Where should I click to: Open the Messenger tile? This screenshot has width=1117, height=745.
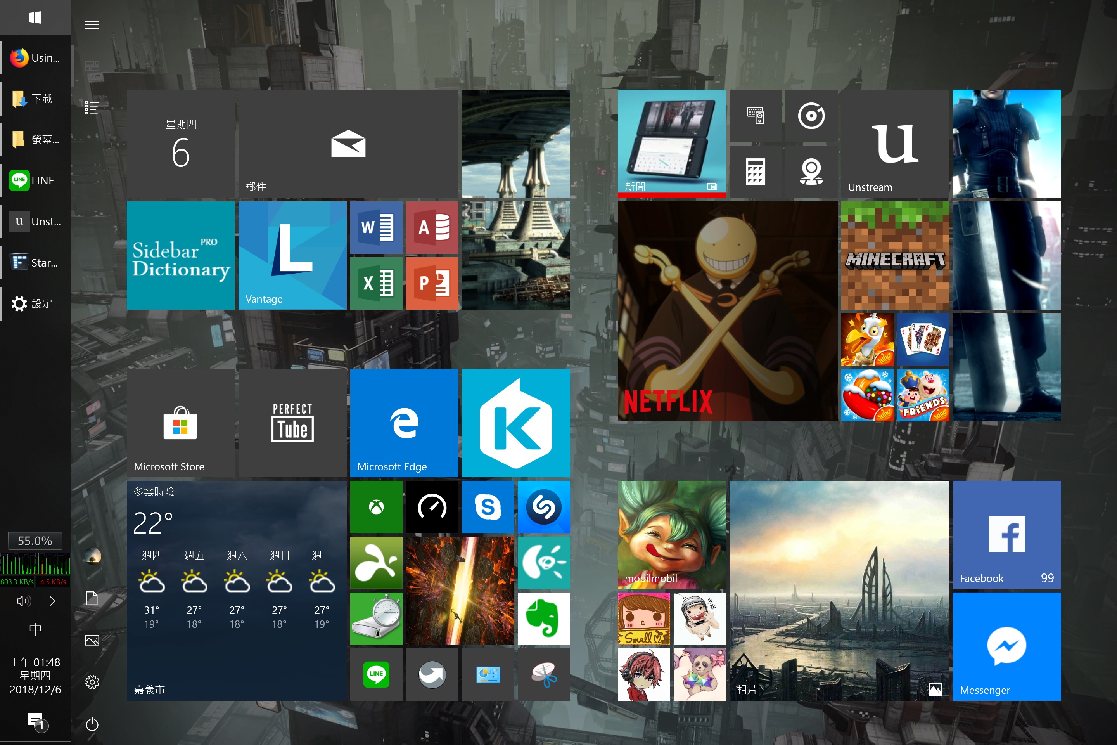click(1007, 647)
